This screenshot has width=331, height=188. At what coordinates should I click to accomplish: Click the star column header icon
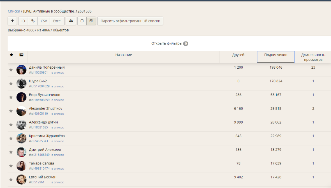(11, 55)
